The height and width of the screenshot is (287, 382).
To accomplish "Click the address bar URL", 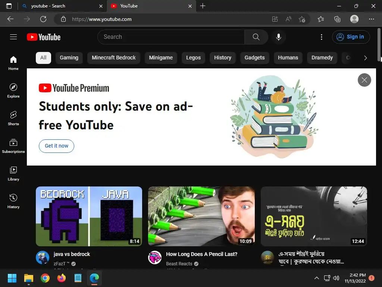I will click(x=101, y=19).
